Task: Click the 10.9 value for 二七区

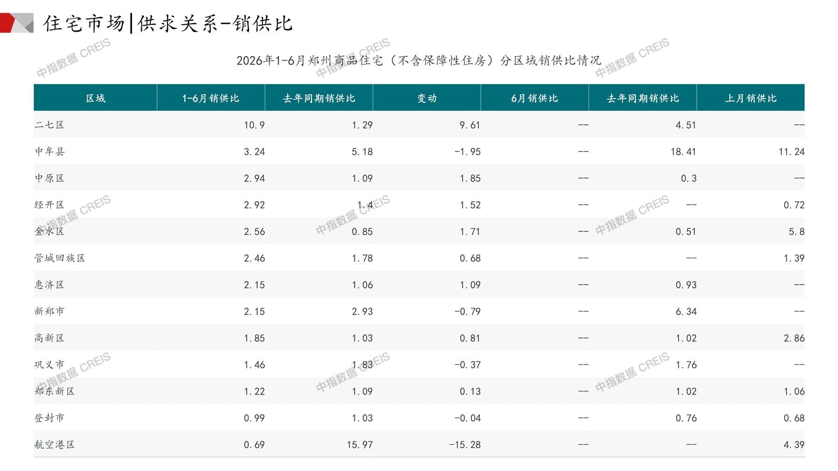Action: (x=254, y=125)
